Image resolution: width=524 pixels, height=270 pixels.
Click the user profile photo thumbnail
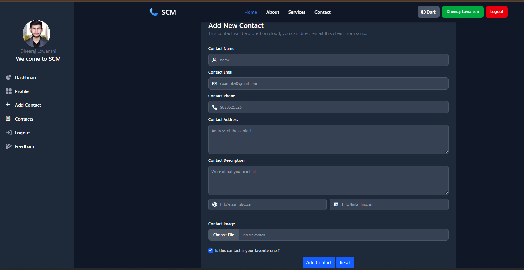pyautogui.click(x=37, y=34)
